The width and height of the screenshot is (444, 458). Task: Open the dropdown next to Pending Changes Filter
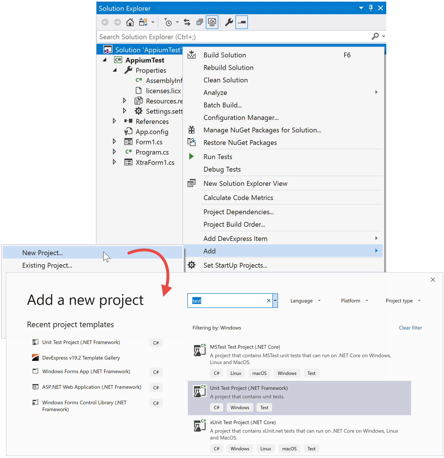[177, 22]
